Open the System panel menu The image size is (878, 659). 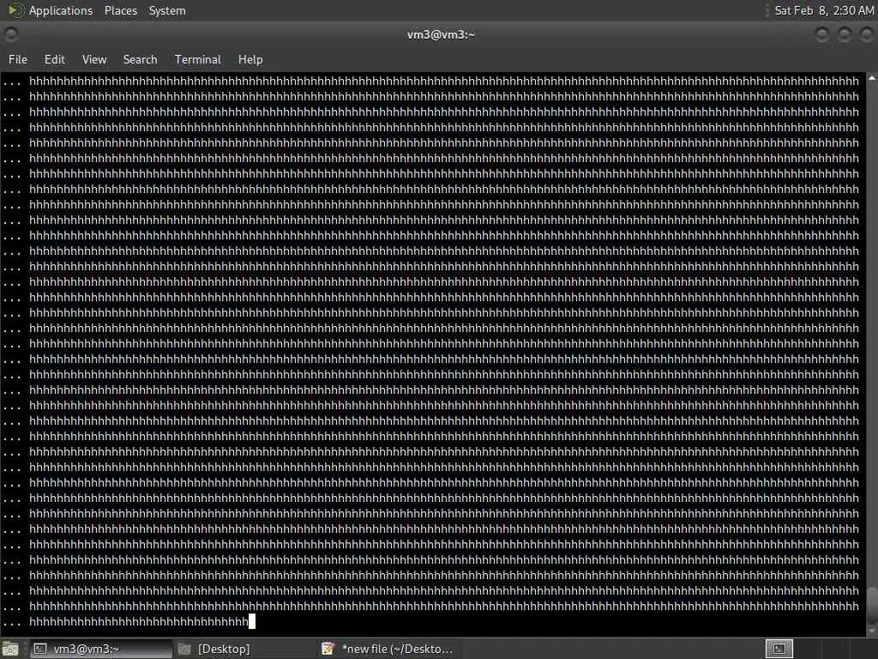pyautogui.click(x=167, y=10)
